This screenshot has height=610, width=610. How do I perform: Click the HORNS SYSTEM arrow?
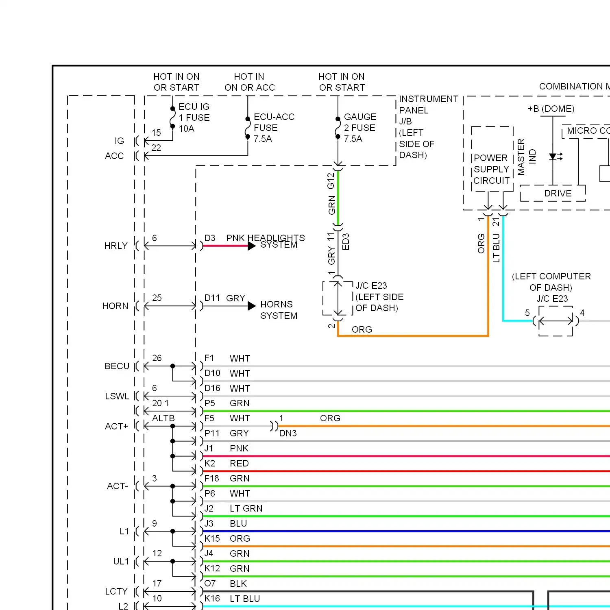point(252,306)
